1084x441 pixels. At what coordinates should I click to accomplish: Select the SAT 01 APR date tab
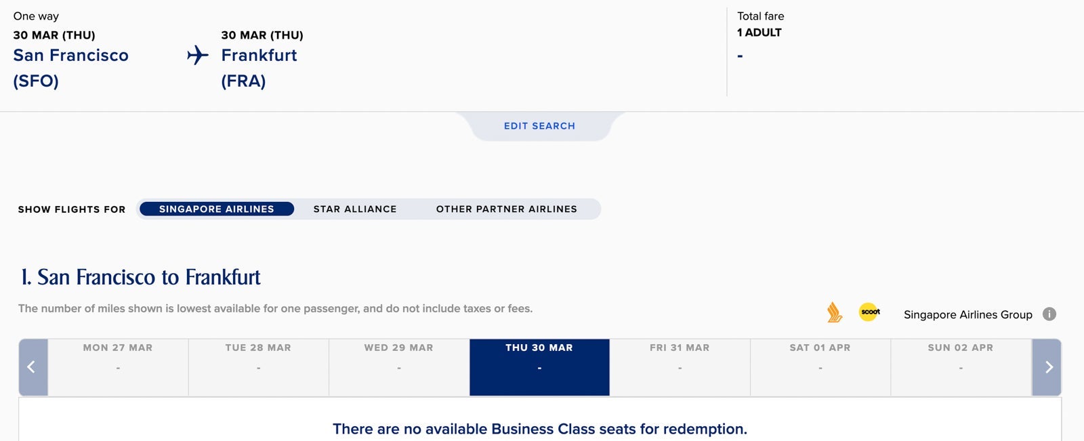click(x=820, y=366)
